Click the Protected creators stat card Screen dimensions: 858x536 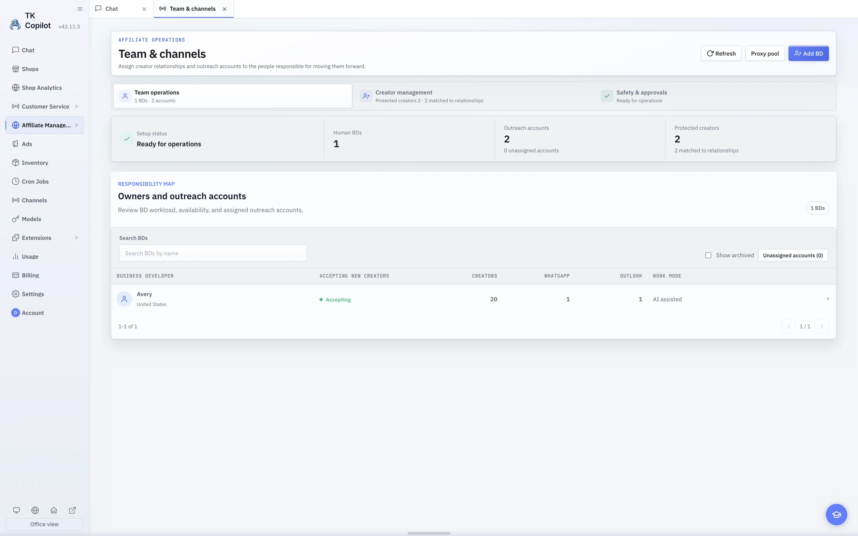tap(750, 139)
